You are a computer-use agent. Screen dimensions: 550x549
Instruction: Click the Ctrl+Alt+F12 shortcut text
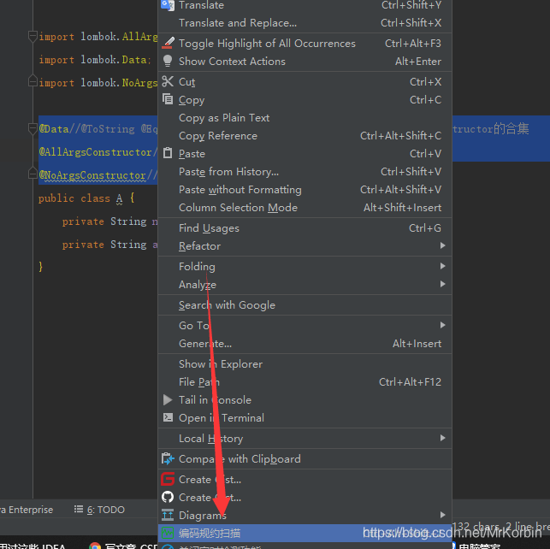pyautogui.click(x=410, y=381)
